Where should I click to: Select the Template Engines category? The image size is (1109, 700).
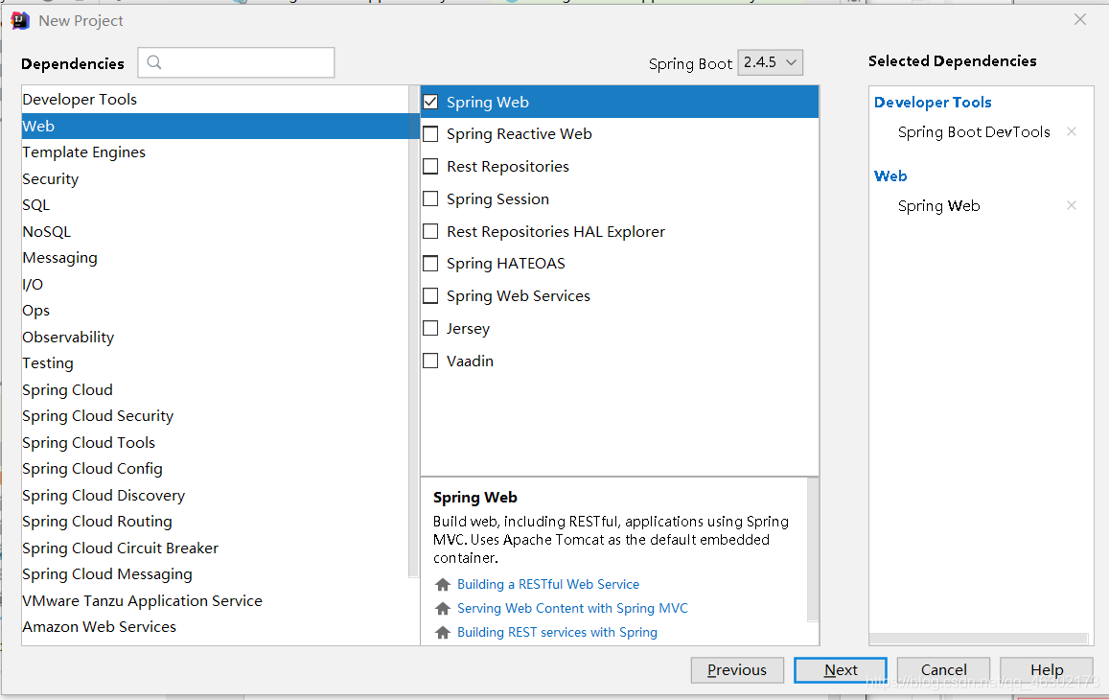[x=215, y=152]
